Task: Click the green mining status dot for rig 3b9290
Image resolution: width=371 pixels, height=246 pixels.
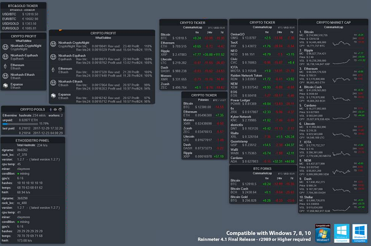Action: 18,222
